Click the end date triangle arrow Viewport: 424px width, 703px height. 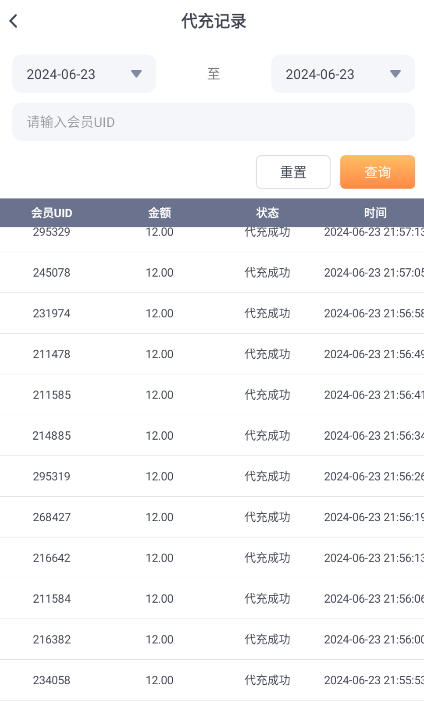pyautogui.click(x=395, y=74)
